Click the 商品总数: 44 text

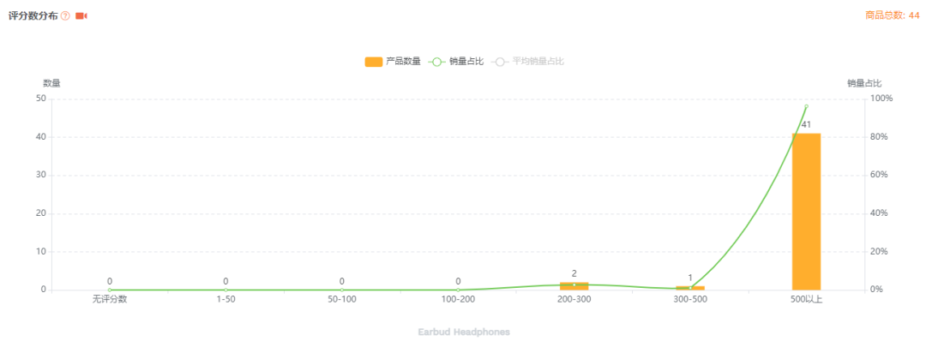[x=892, y=15]
